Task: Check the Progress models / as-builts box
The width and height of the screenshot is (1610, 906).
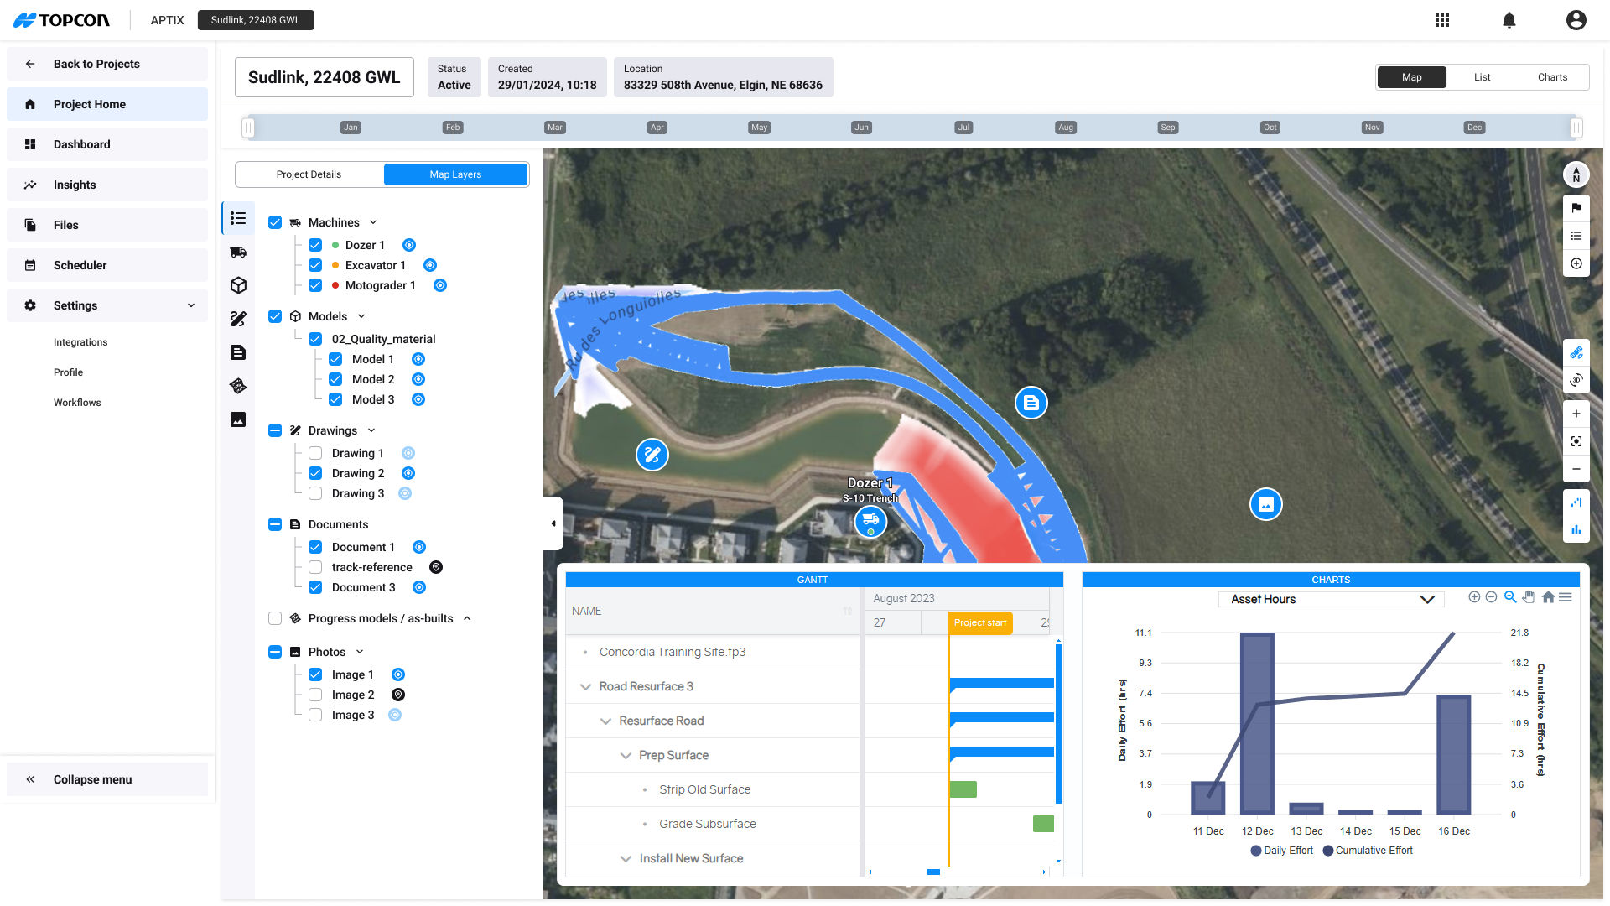Action: tap(275, 618)
